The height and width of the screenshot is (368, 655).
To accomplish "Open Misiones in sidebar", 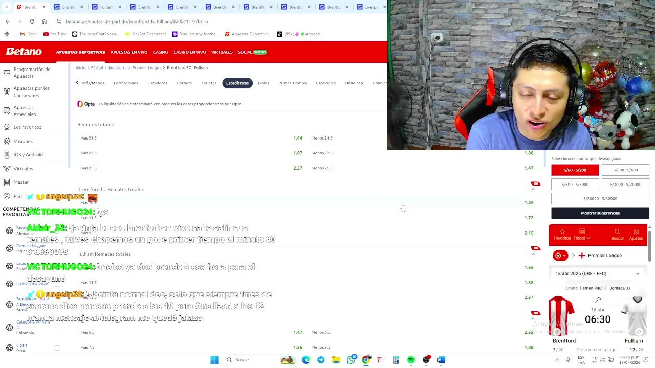I will [x=23, y=141].
